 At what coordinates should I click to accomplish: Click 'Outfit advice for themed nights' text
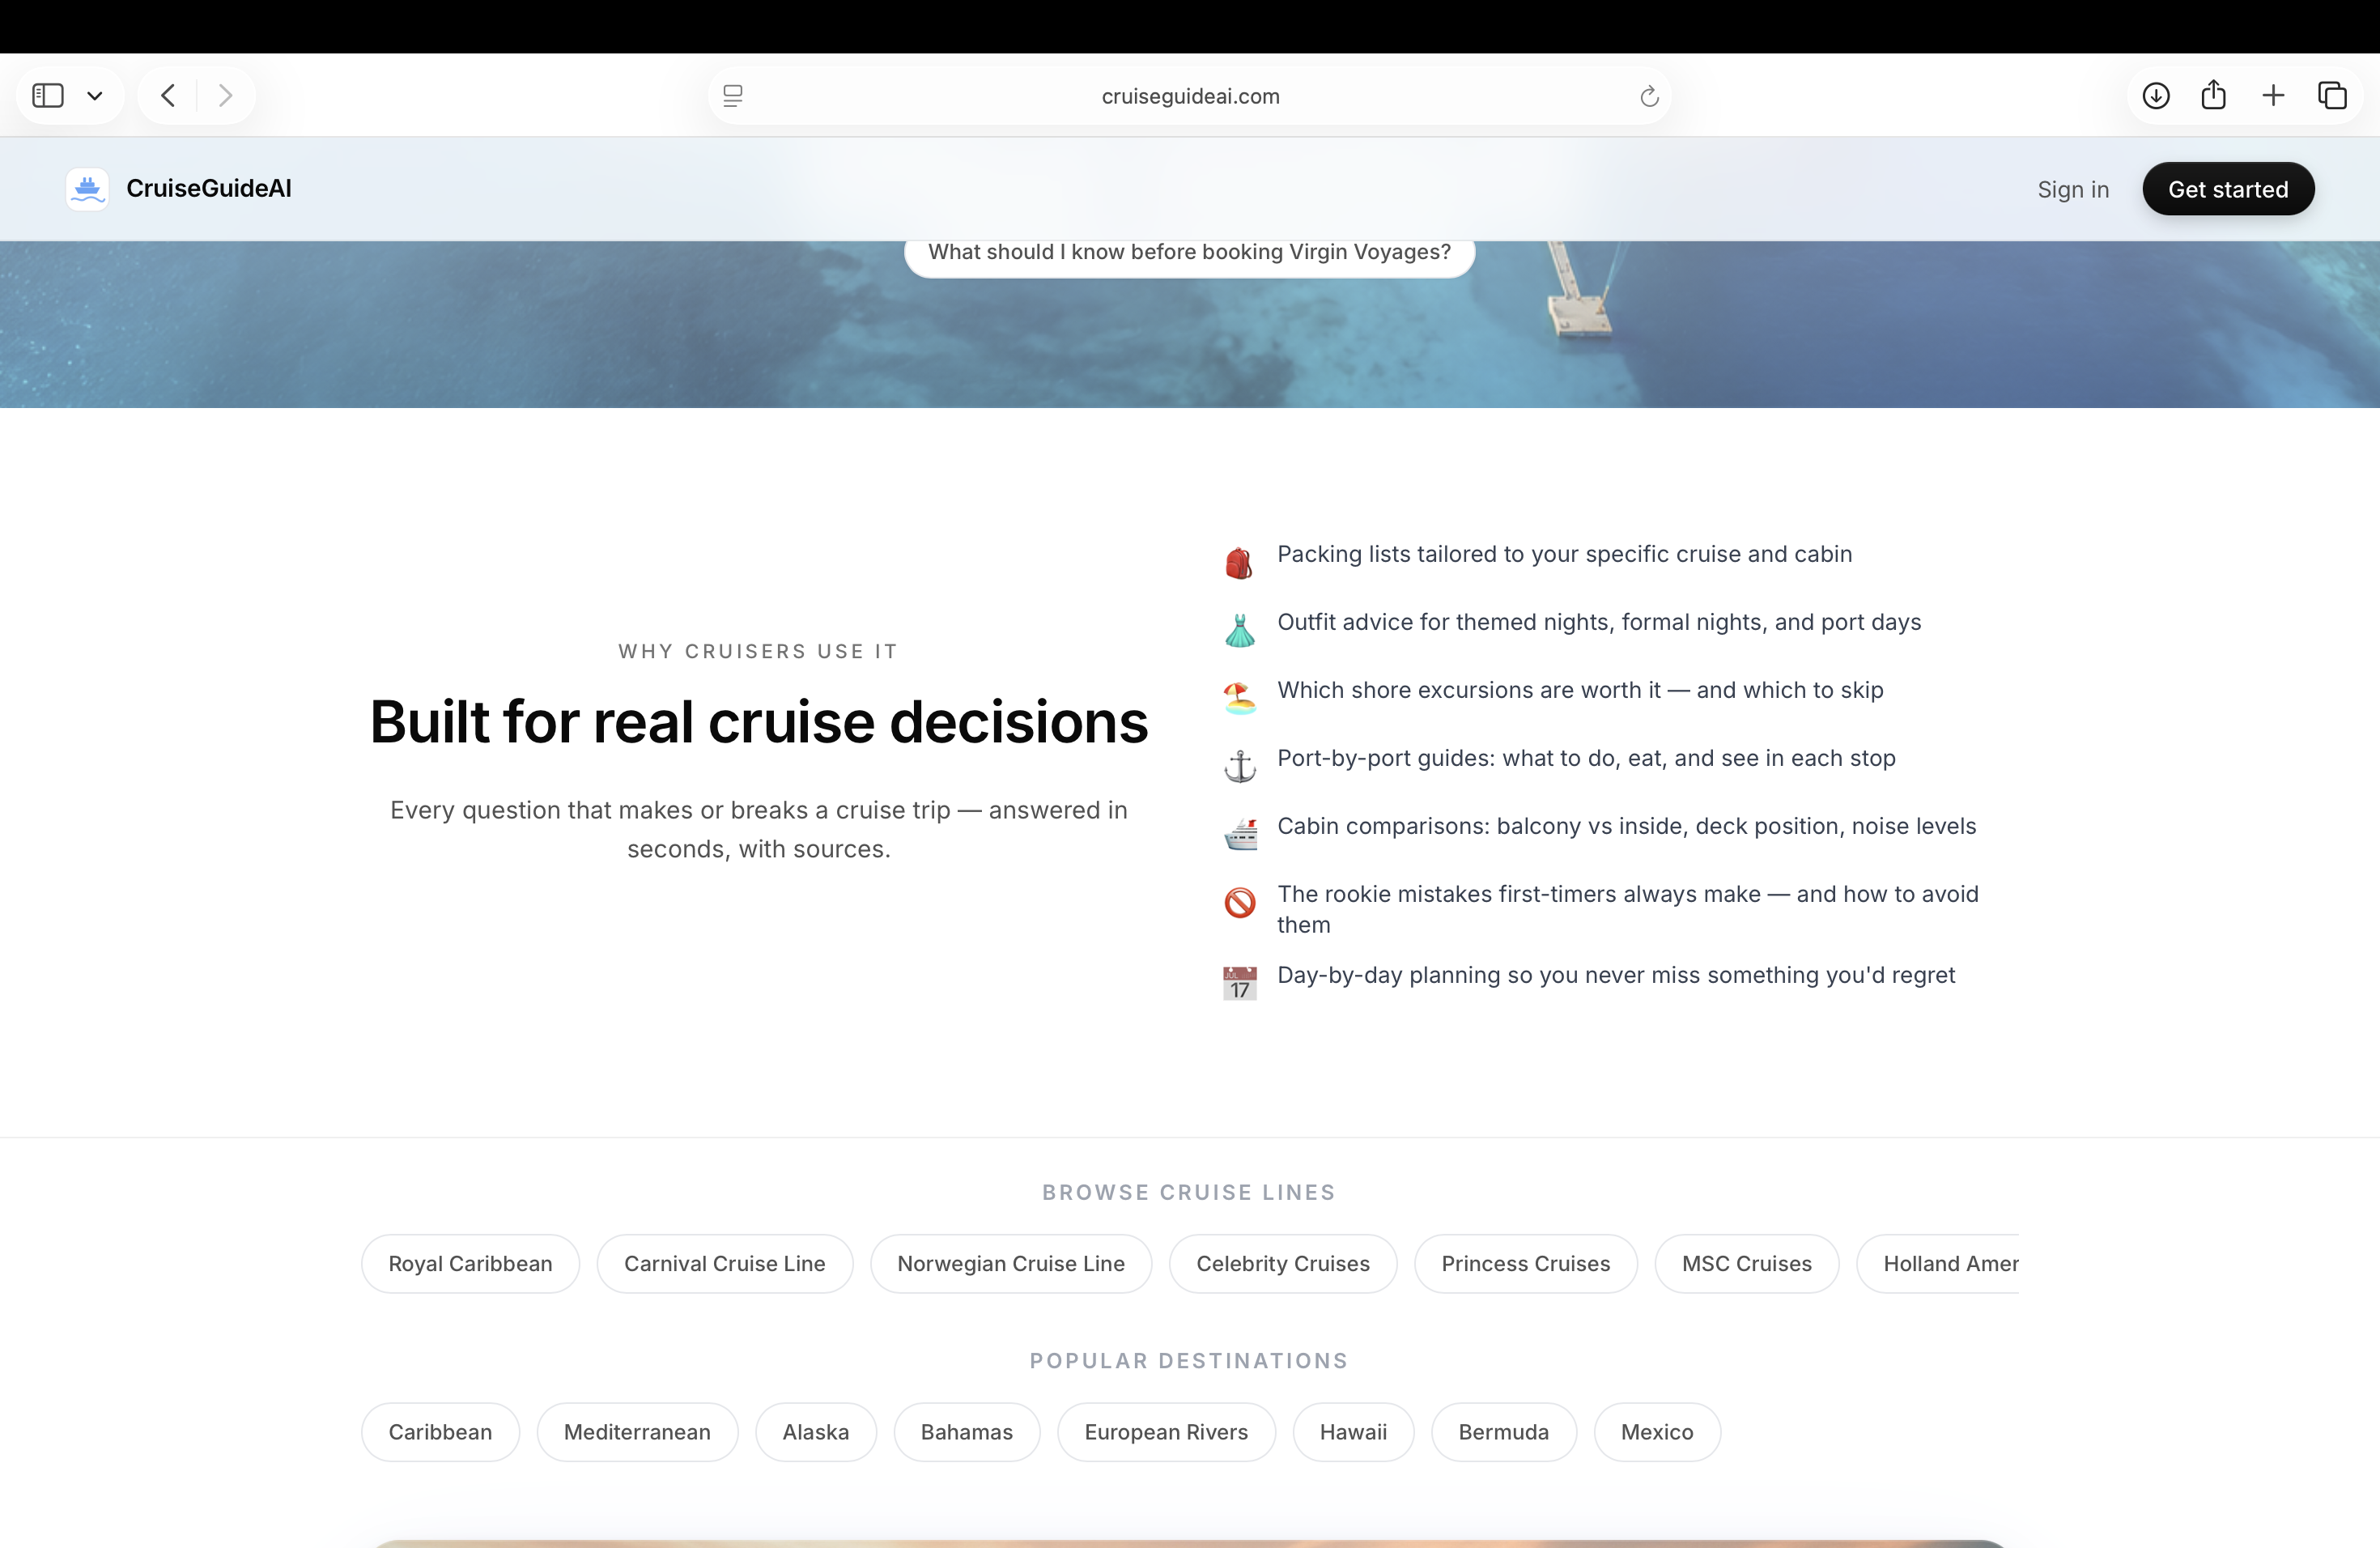pos(1599,622)
